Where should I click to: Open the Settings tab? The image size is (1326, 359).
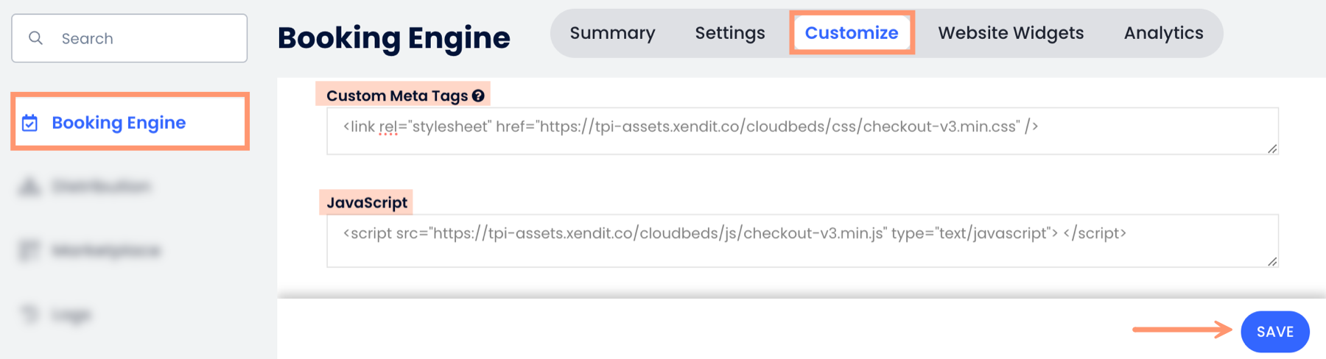(729, 33)
